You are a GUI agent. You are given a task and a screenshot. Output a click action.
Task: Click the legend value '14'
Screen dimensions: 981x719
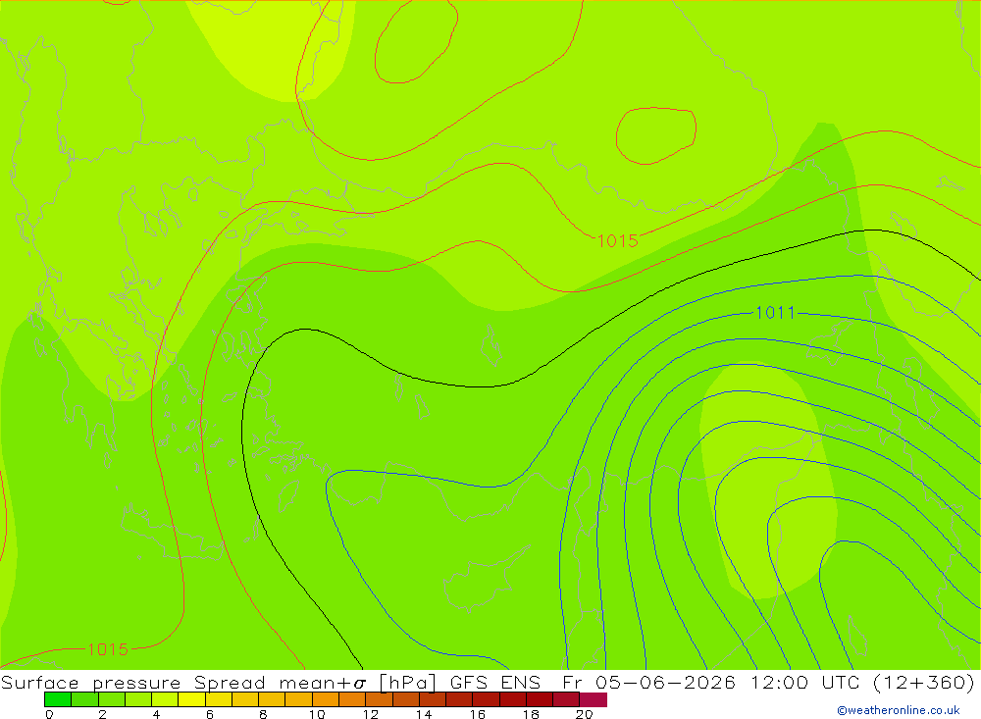pyautogui.click(x=424, y=714)
